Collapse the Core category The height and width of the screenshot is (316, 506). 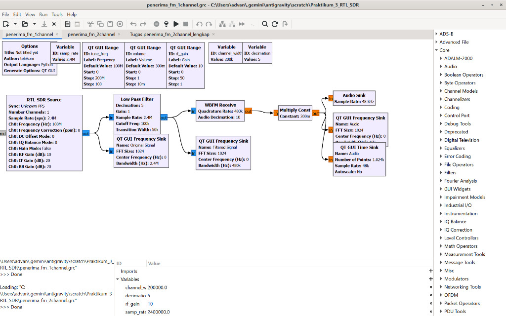pyautogui.click(x=436, y=50)
